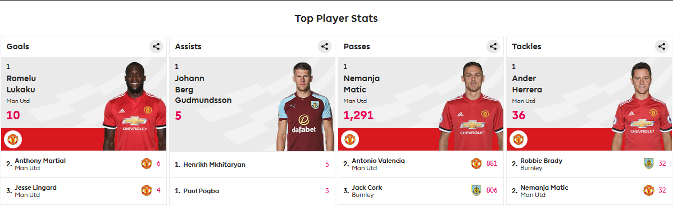Open Johann Berg Gudmundsson's profile
Viewport: 673px width, 206px height.
(203, 90)
